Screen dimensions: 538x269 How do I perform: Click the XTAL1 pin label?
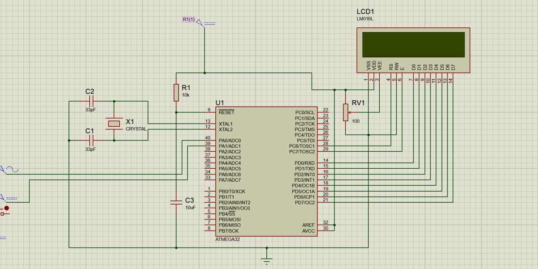click(x=226, y=124)
